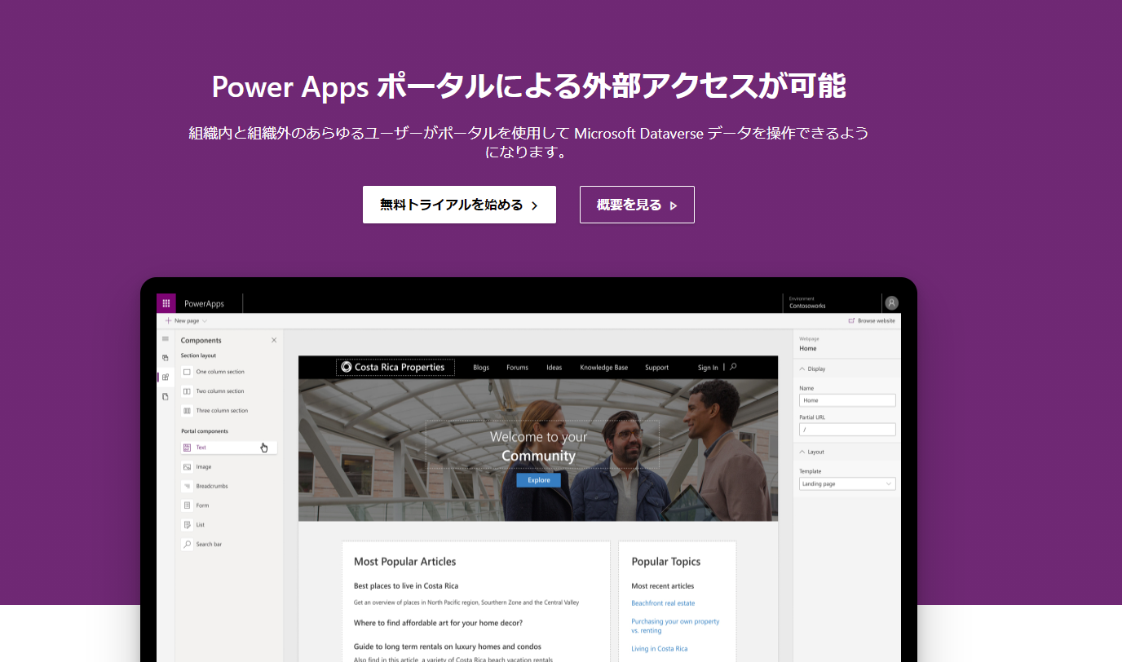Open the New page dropdown
Image resolution: width=1122 pixels, height=662 pixels.
pos(186,321)
